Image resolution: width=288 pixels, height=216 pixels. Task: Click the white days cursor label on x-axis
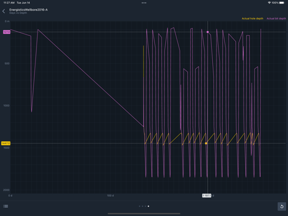(207, 196)
